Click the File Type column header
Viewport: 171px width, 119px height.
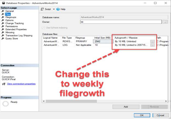tap(67, 38)
